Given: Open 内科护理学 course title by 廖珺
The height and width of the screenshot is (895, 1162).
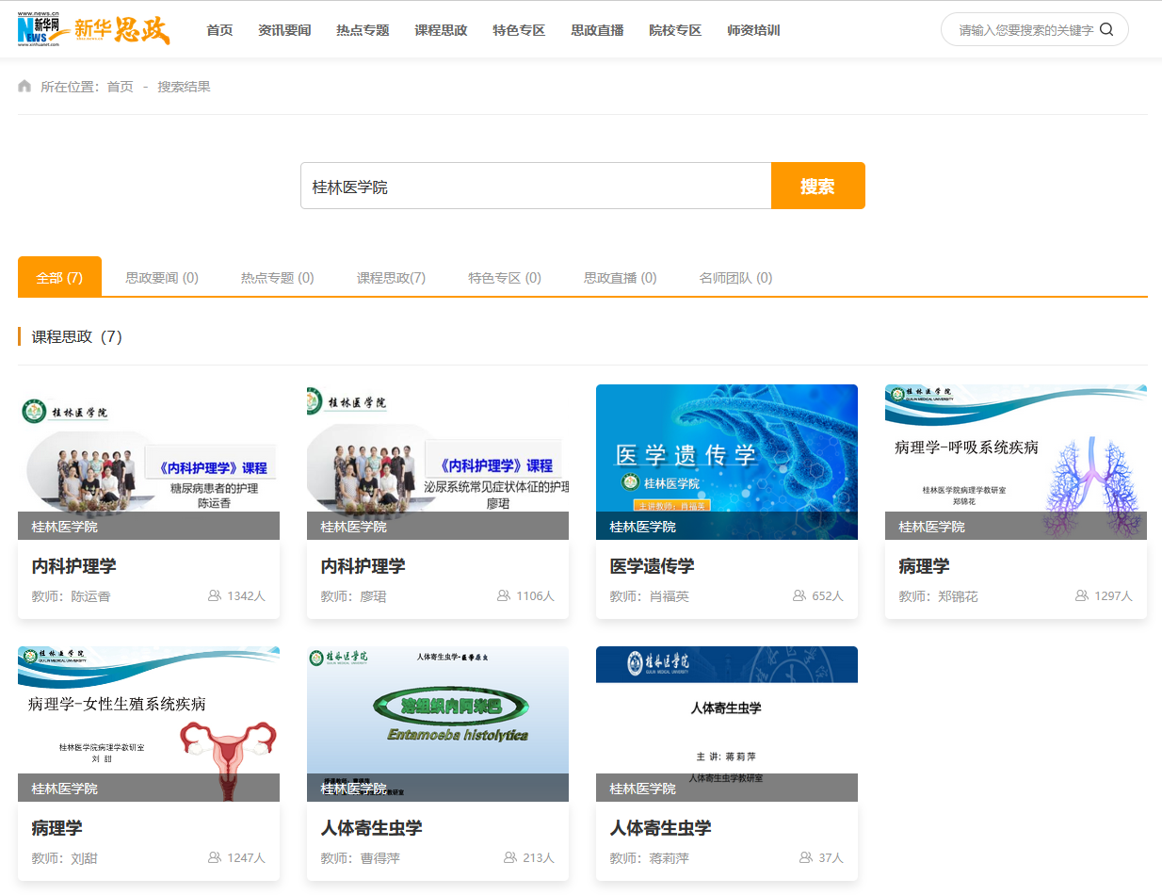Looking at the screenshot, I should (x=363, y=566).
